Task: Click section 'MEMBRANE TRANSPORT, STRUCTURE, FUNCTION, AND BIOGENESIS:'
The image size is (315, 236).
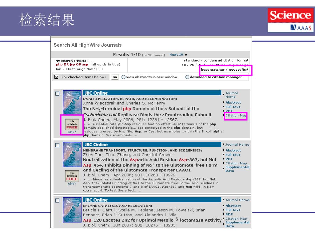Action: click(x=143, y=150)
